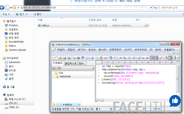Viewport: 184px width, 114px height.
Task: Toggle the directory window icon
Action: point(170,58)
